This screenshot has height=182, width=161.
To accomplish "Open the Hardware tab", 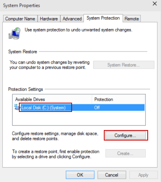I will click(49, 19).
